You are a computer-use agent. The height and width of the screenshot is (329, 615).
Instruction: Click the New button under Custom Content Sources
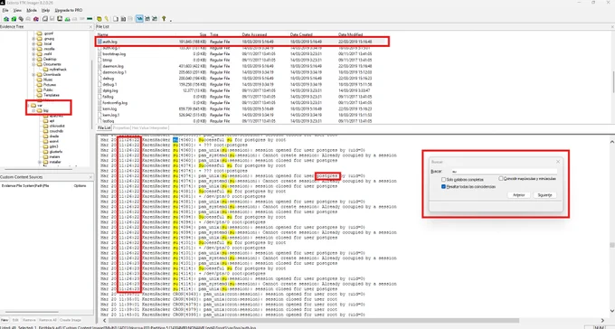(5, 320)
